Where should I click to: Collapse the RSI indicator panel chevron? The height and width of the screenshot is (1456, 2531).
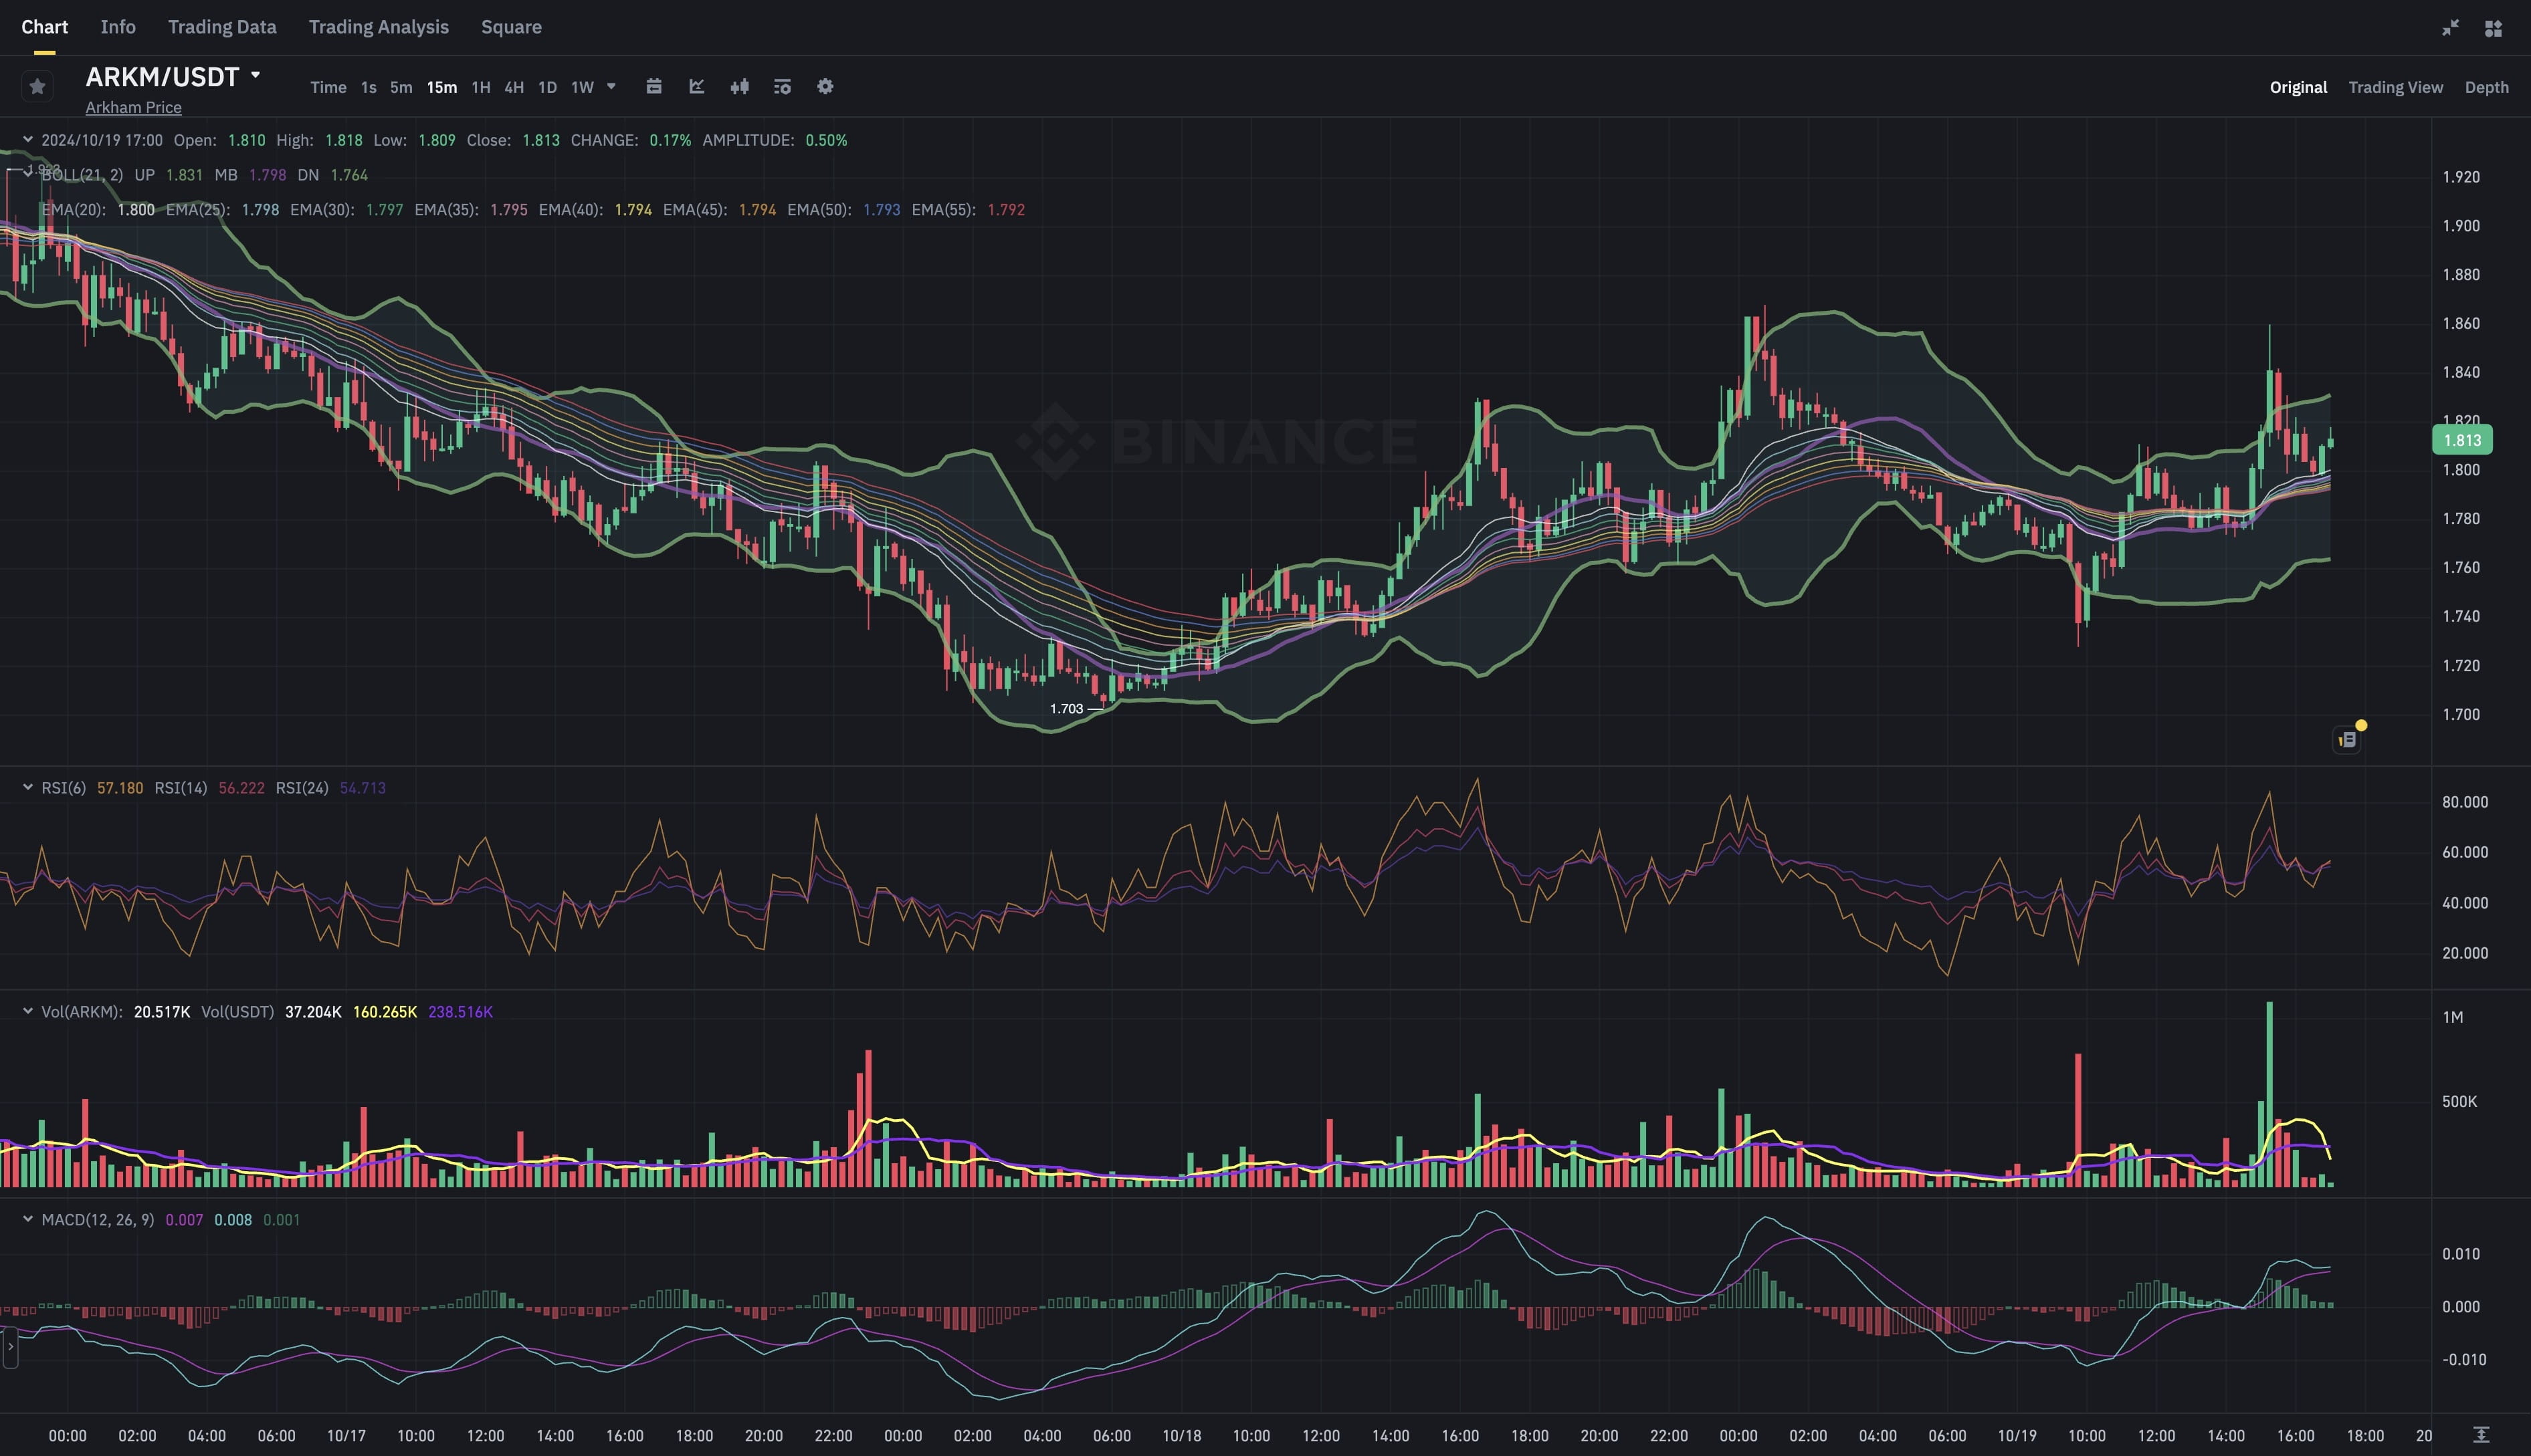[28, 788]
